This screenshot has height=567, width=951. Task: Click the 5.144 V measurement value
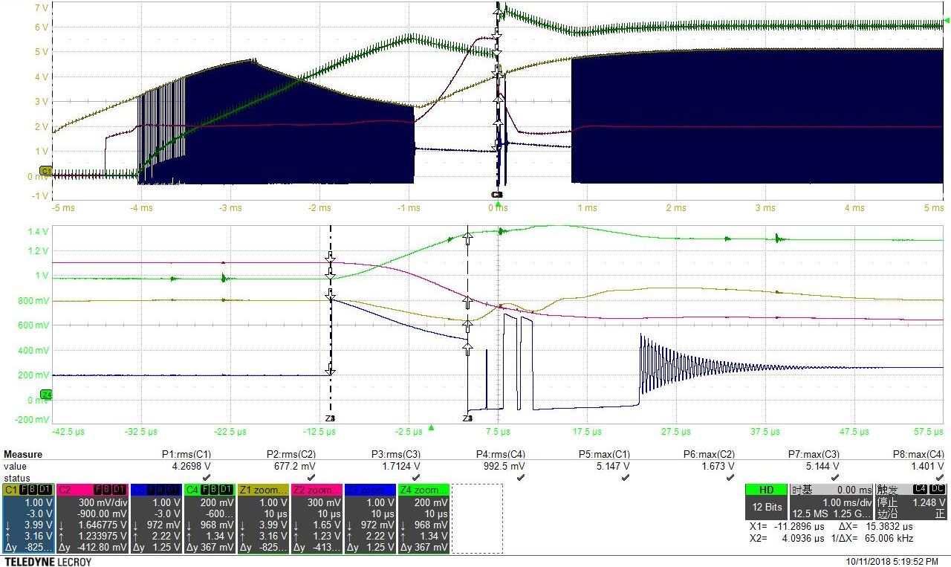point(823,466)
